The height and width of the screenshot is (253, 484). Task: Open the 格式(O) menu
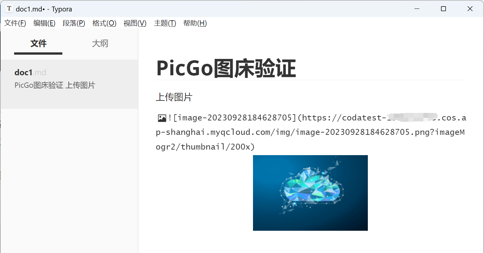click(x=104, y=23)
